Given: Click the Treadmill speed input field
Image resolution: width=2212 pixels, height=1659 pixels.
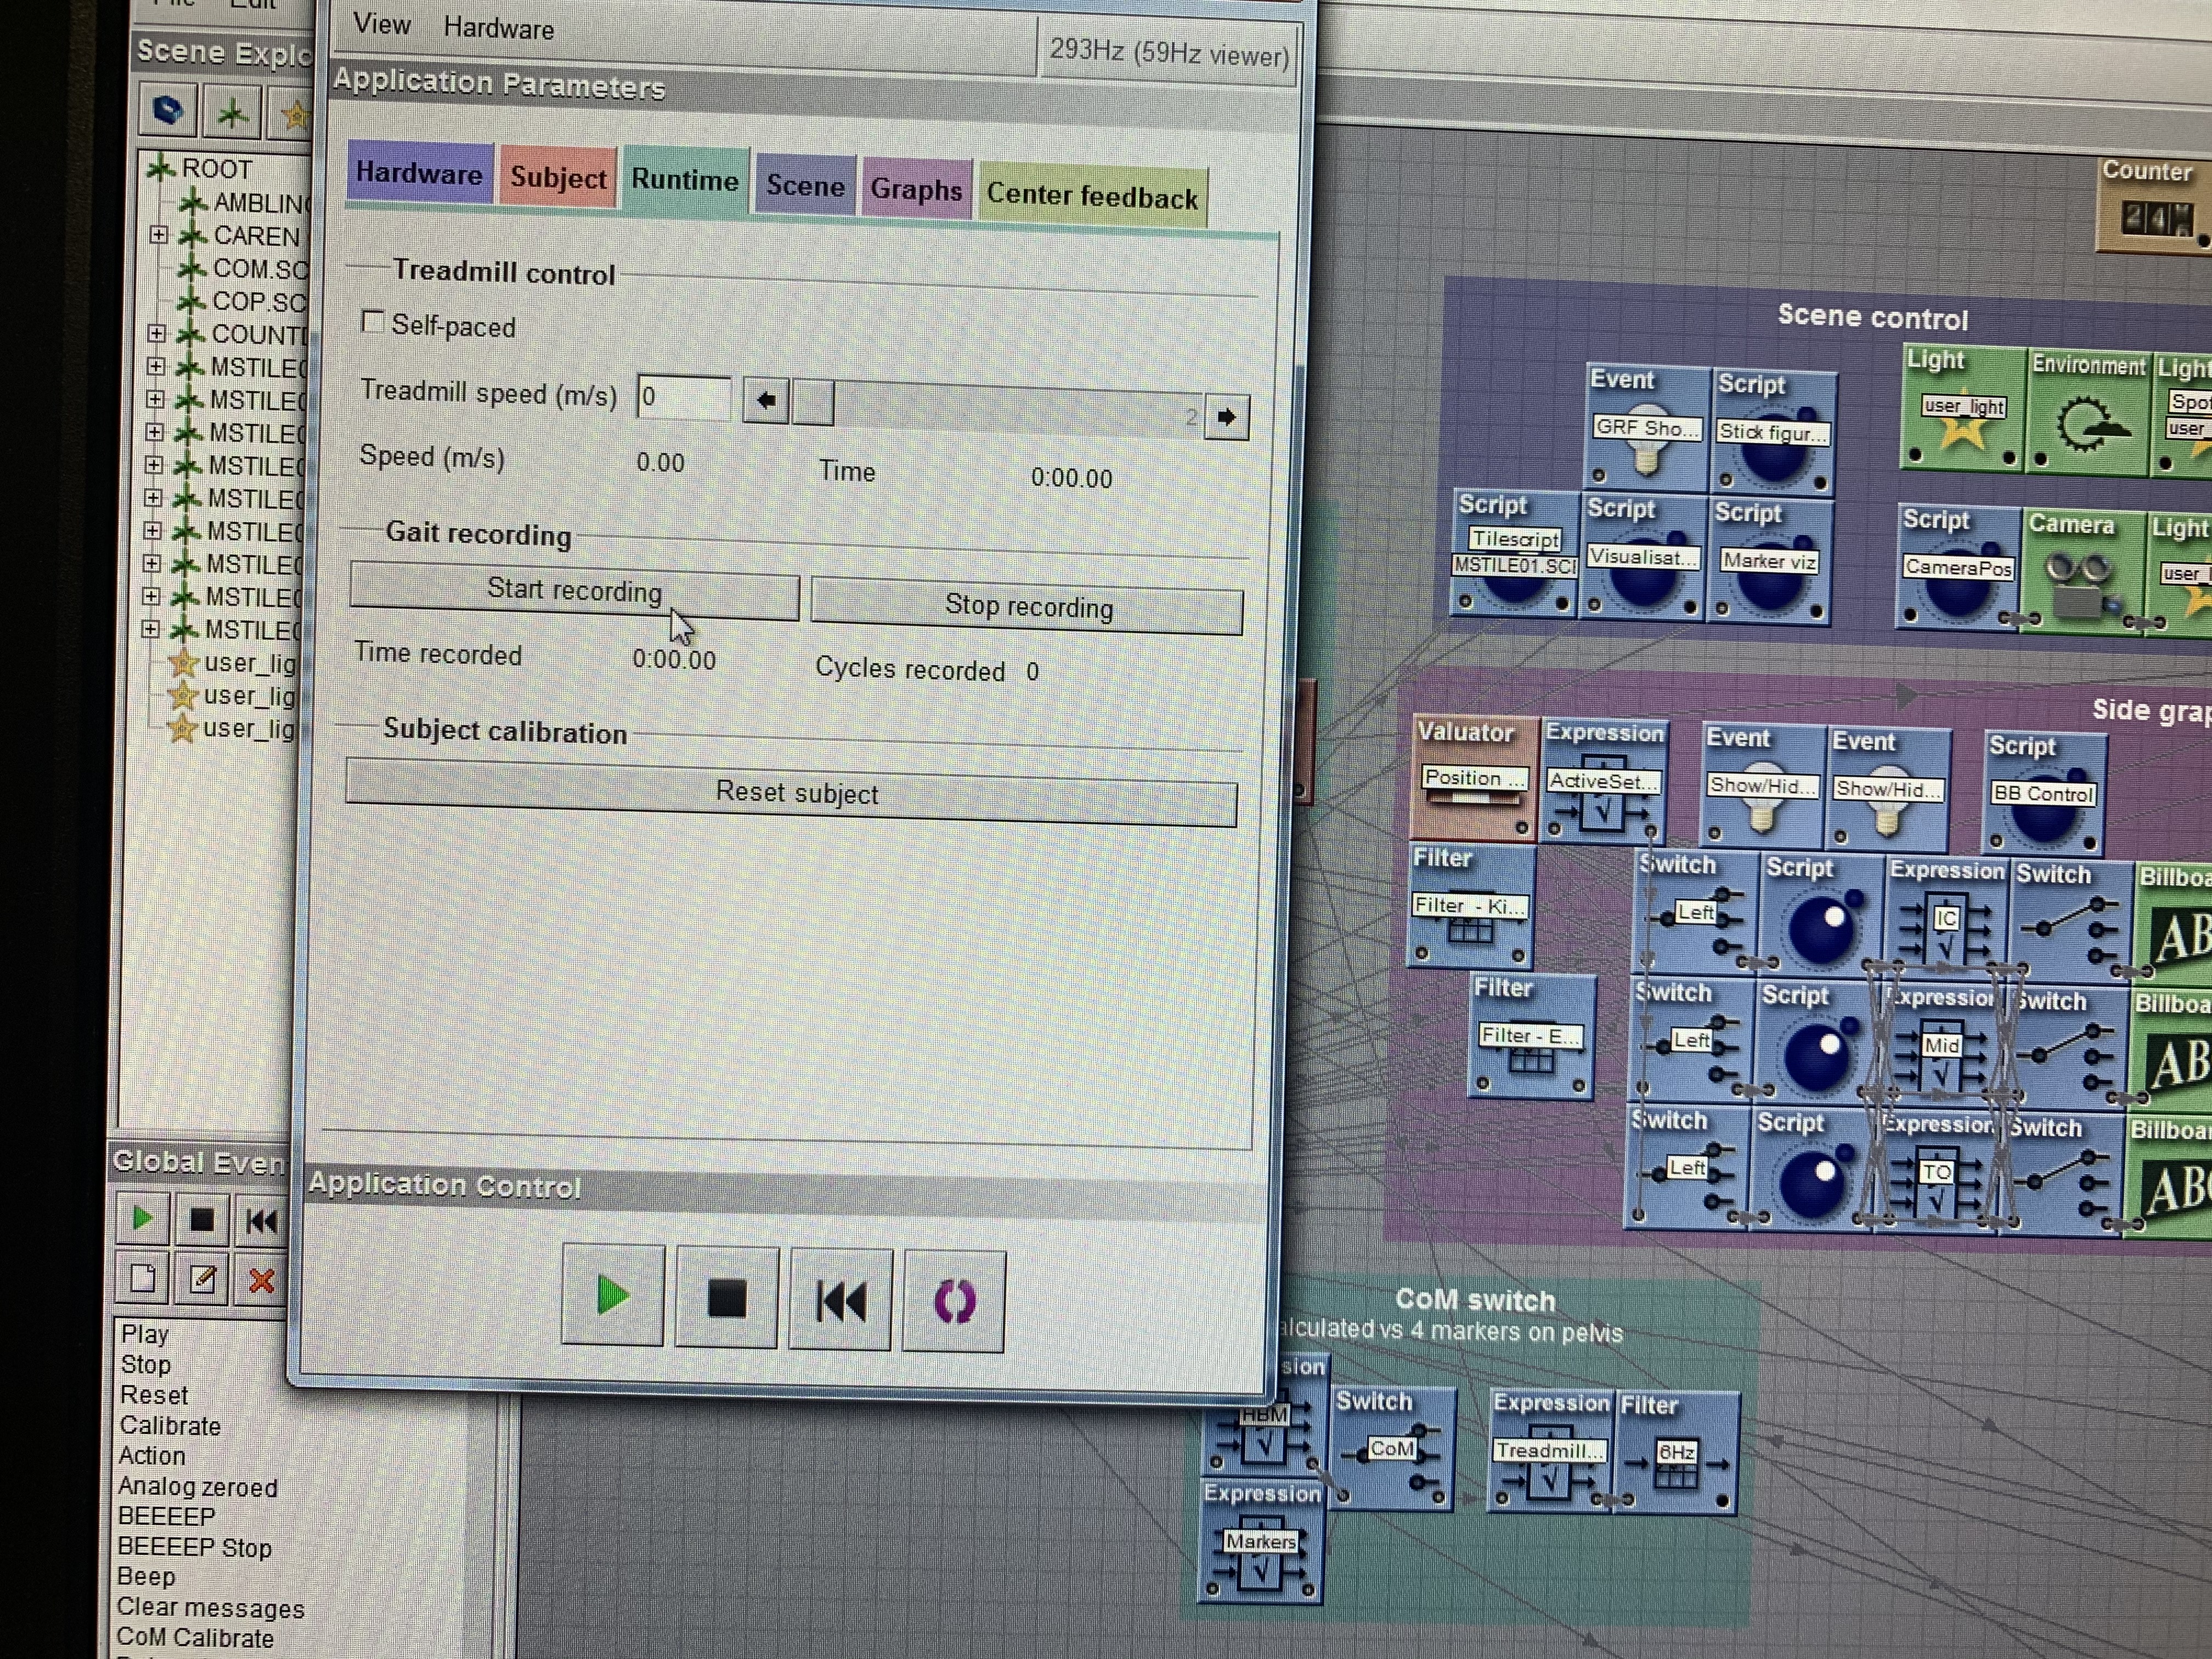Looking at the screenshot, I should point(684,398).
